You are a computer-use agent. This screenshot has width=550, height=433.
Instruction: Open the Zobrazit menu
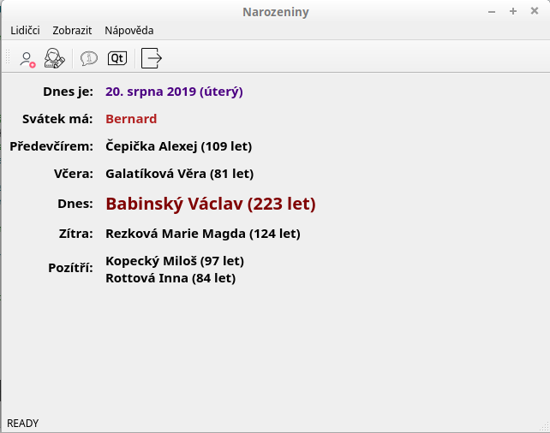click(72, 31)
